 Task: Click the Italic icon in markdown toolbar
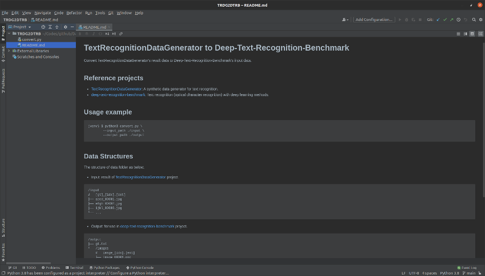pos(93,34)
